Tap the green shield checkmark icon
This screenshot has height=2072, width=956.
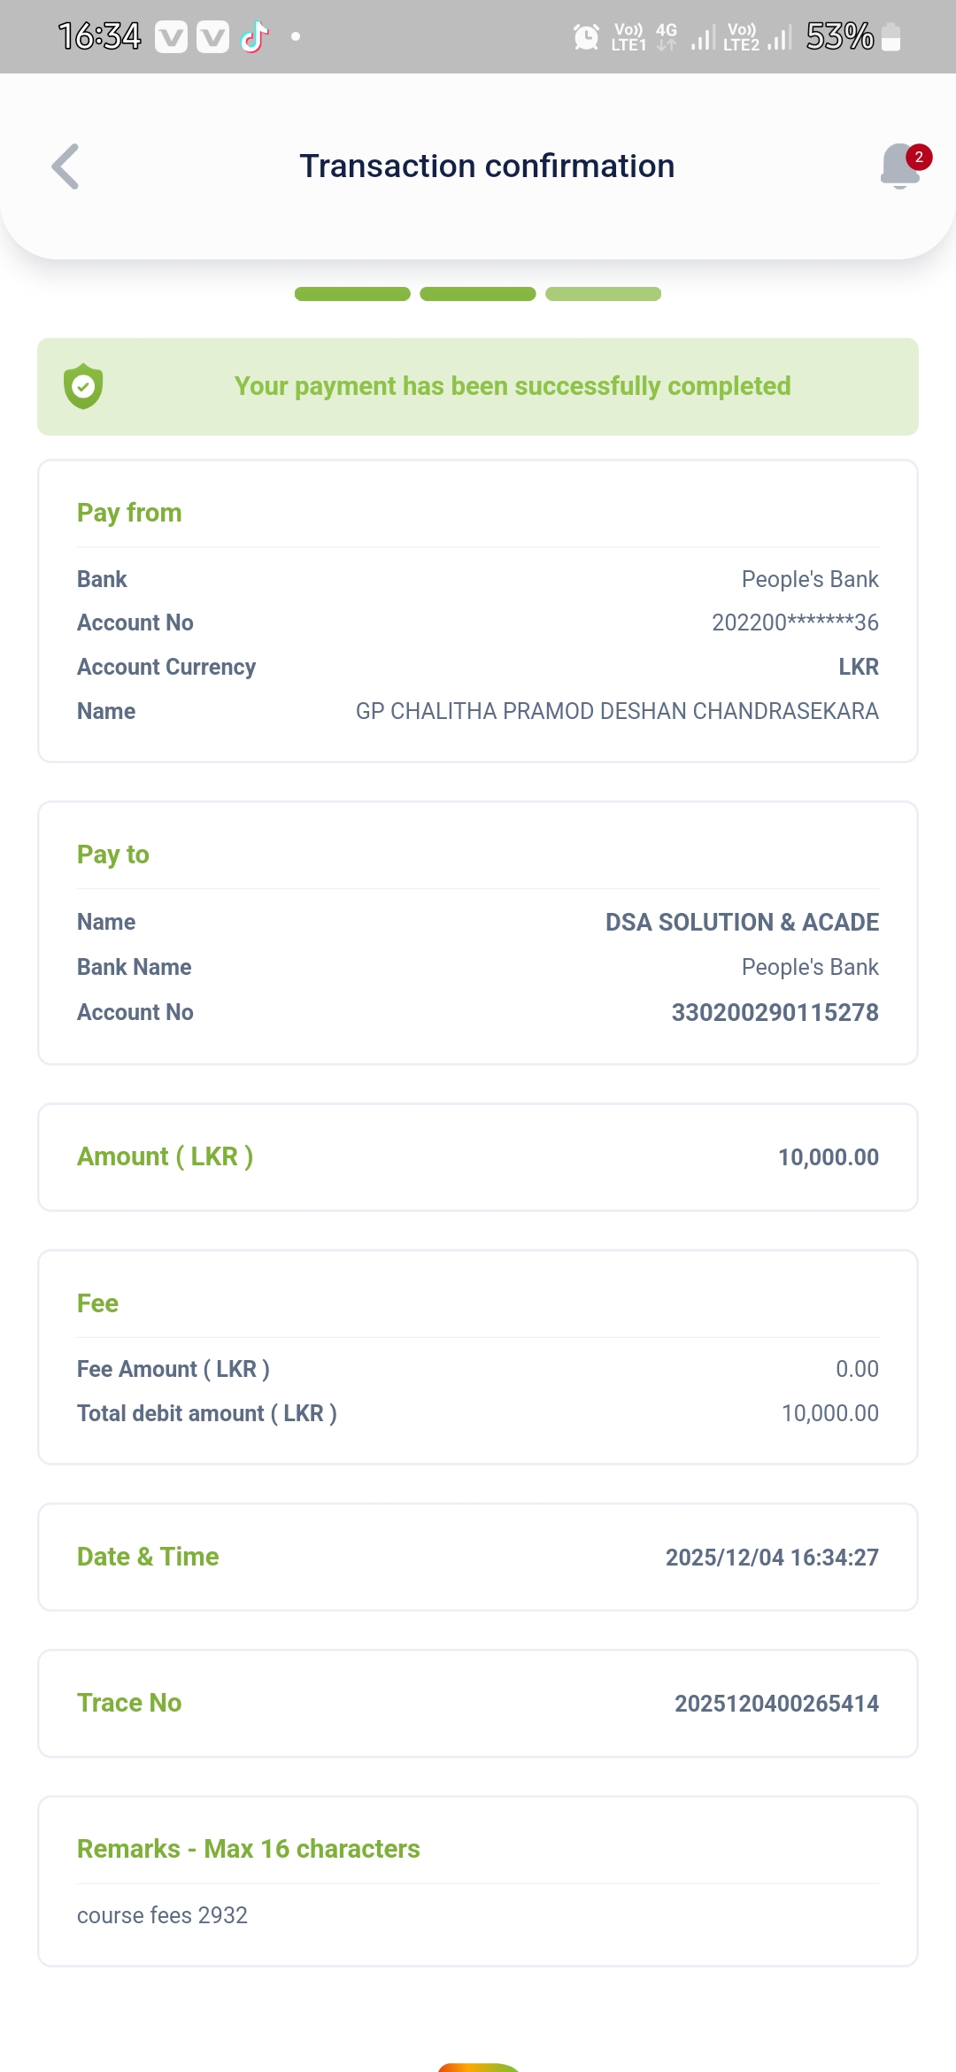click(83, 386)
